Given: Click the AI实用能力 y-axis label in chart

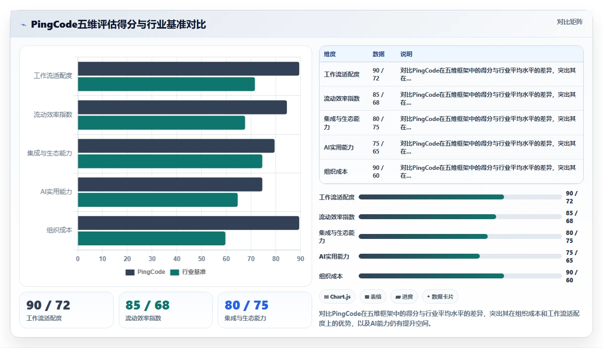Looking at the screenshot, I should [x=56, y=192].
